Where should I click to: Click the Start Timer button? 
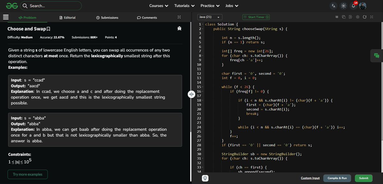tap(256, 17)
